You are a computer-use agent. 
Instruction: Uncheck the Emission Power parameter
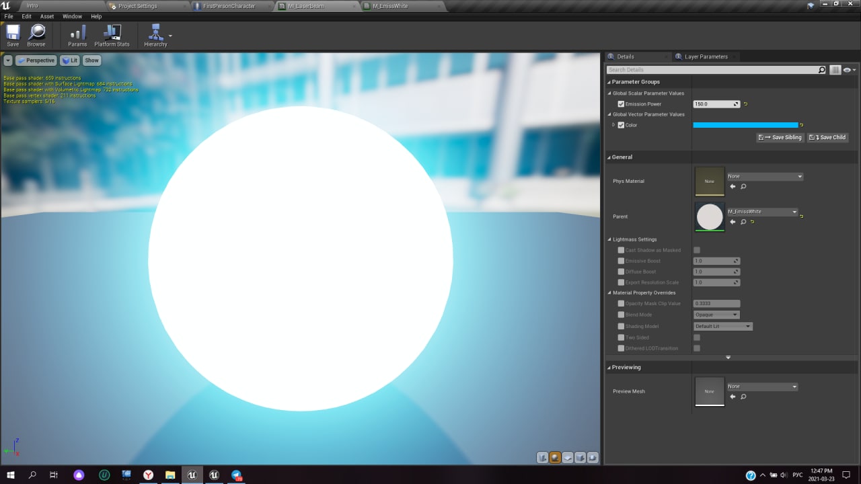621,104
